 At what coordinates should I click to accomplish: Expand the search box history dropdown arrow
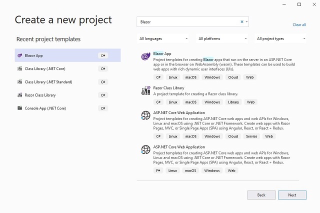coord(246,22)
